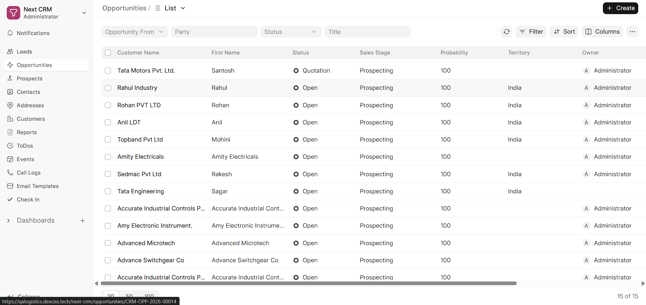The width and height of the screenshot is (646, 305).
Task: Click the ToDos check-circle icon
Action: (10, 146)
